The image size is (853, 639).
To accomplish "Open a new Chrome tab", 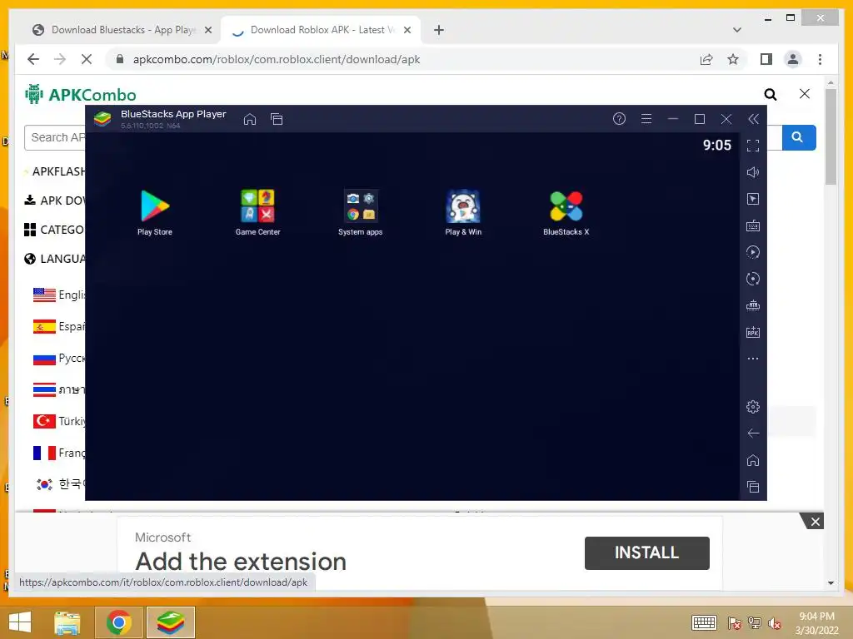I will point(439,30).
